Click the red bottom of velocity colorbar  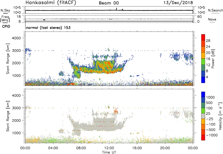pyautogui.click(x=203, y=138)
